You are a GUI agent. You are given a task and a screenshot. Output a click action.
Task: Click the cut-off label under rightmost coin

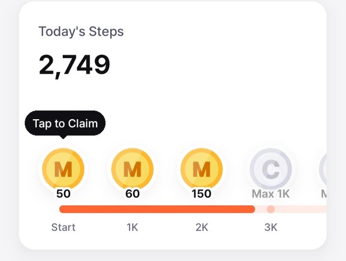(x=323, y=194)
